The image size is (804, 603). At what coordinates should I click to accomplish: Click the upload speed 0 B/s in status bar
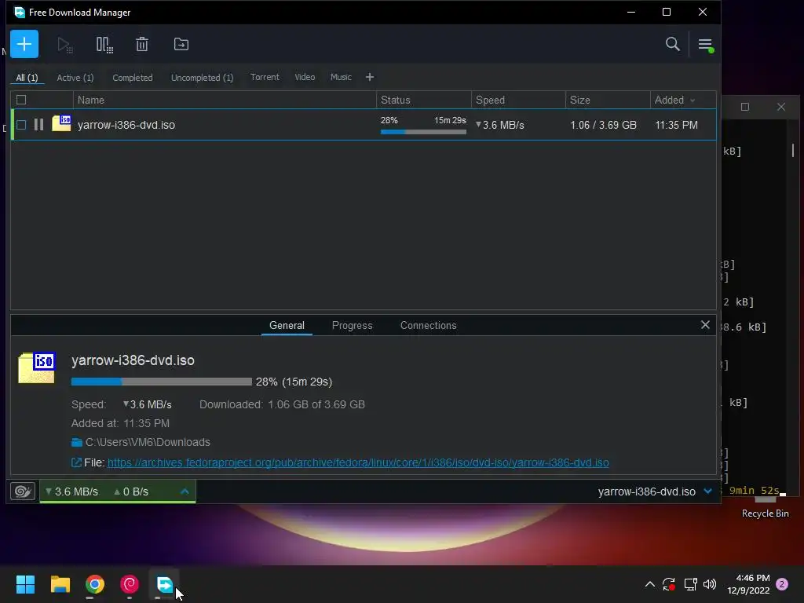[131, 492]
